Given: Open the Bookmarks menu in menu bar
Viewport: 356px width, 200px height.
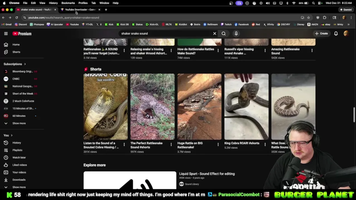Looking at the screenshot, I should click(x=68, y=3).
